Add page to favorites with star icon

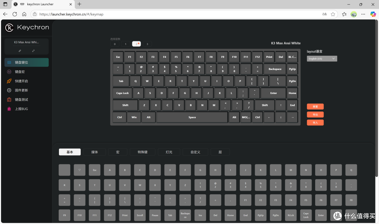tap(333, 14)
